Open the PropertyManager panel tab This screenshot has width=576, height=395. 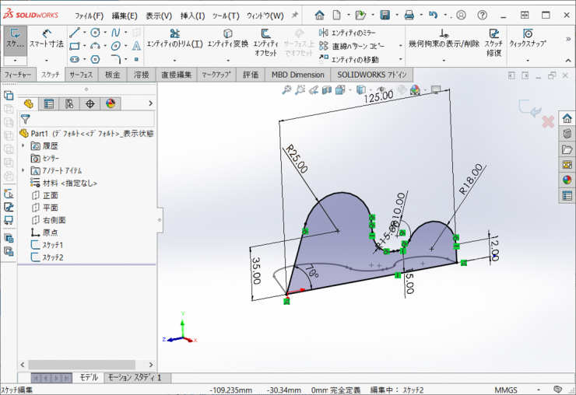point(49,103)
